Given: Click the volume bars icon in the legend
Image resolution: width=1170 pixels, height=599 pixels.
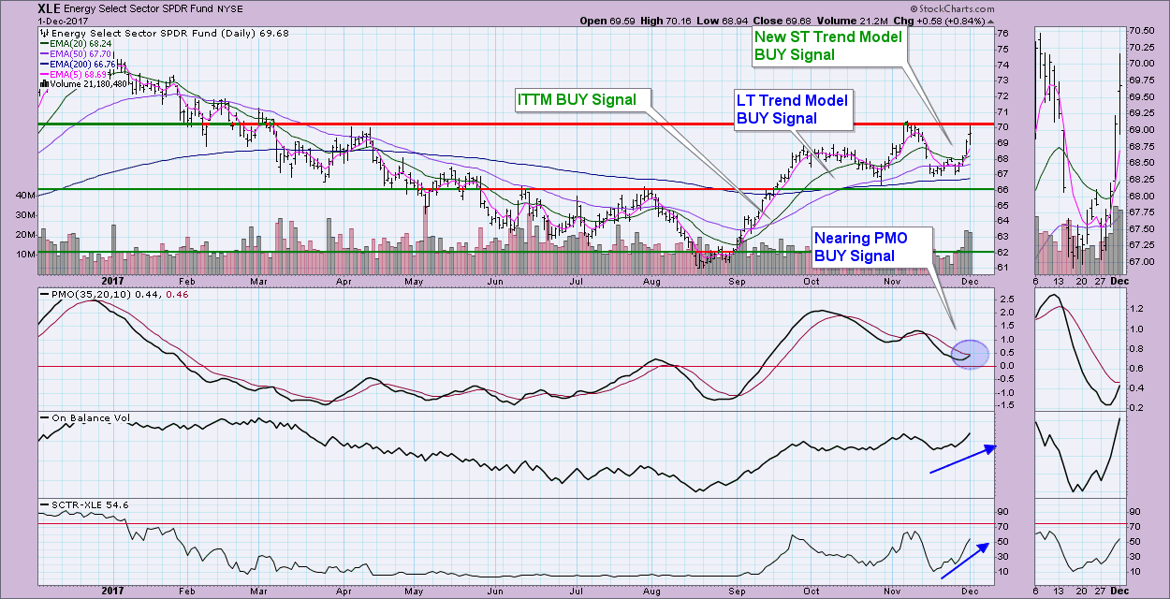Looking at the screenshot, I should [43, 83].
